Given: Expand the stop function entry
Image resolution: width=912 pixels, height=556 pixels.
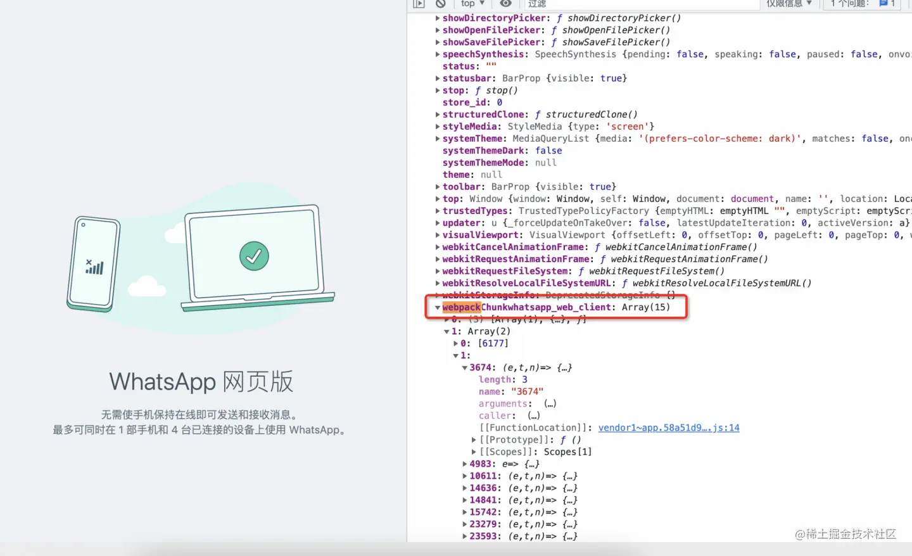Looking at the screenshot, I should (438, 91).
